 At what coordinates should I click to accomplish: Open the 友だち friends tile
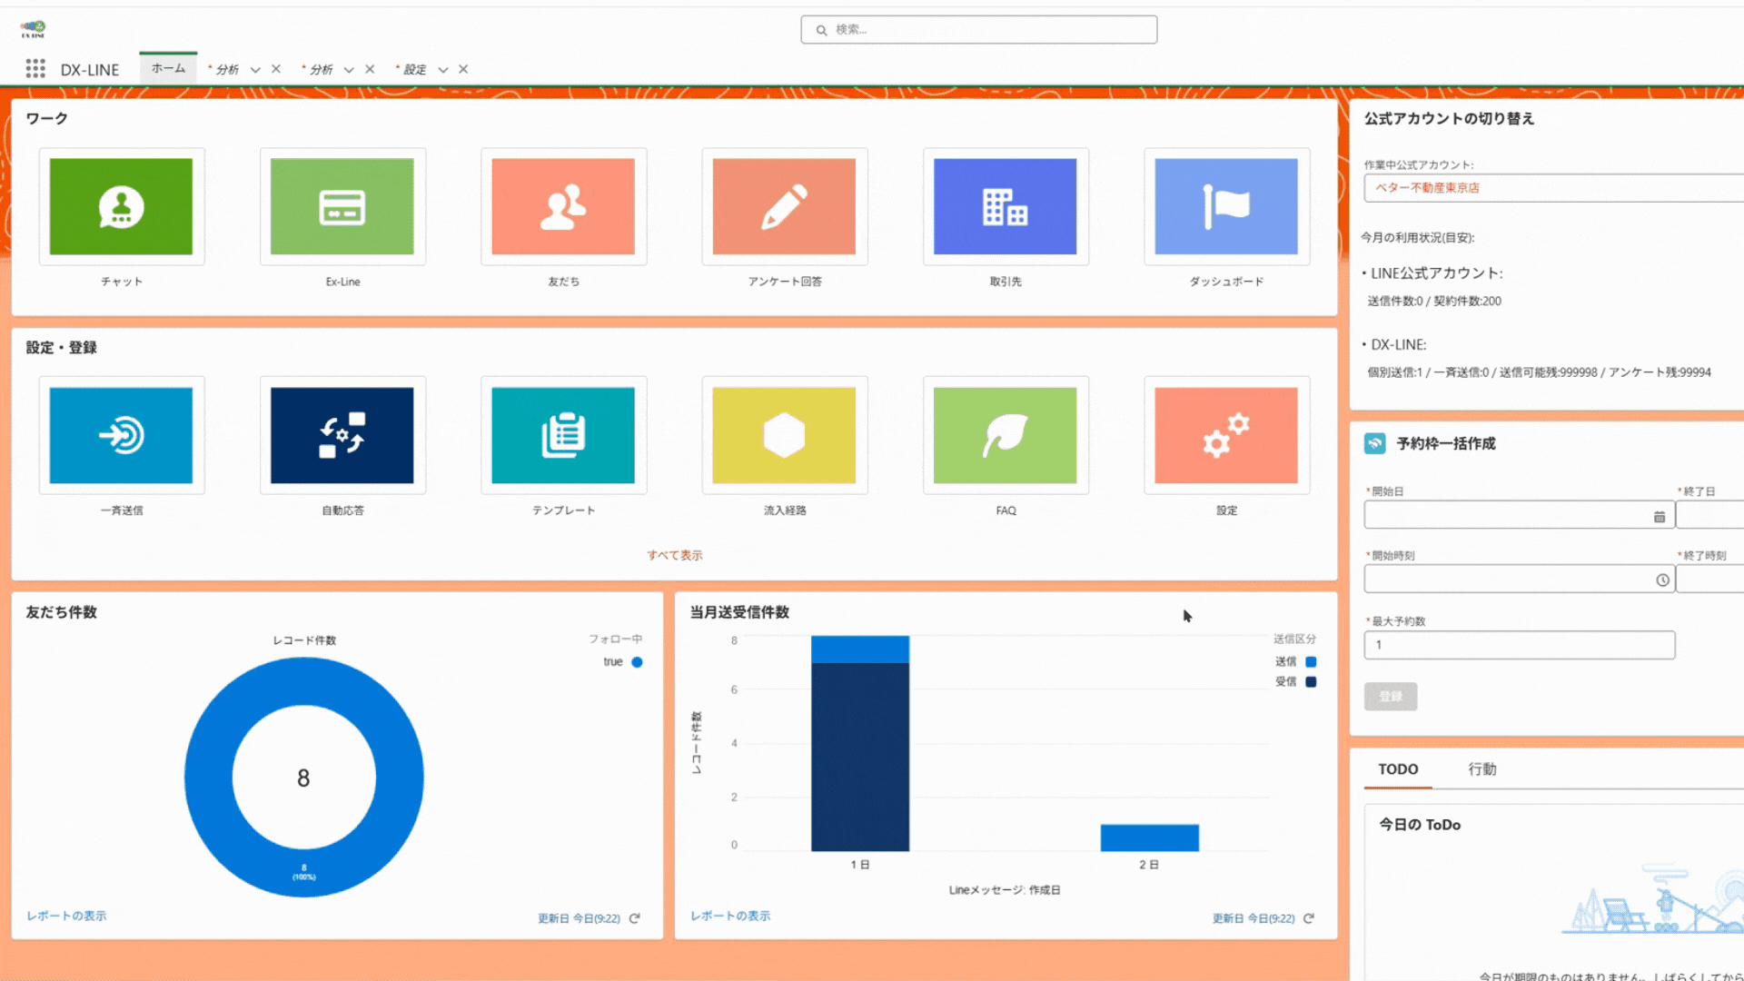click(x=563, y=207)
